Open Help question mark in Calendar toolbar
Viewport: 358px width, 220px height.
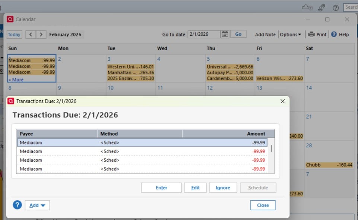pyautogui.click(x=334, y=34)
